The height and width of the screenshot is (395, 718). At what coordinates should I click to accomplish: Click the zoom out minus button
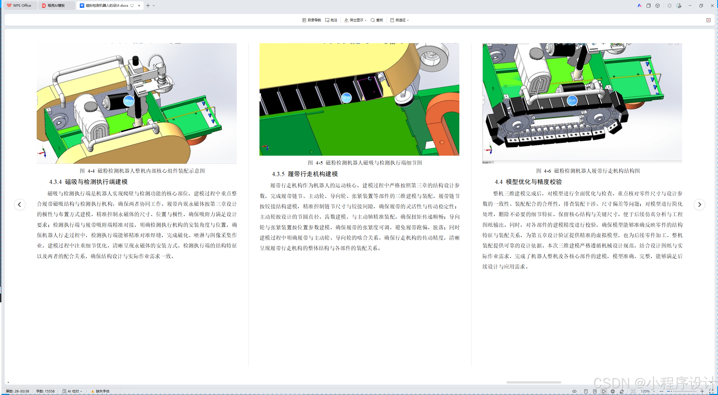click(661, 391)
